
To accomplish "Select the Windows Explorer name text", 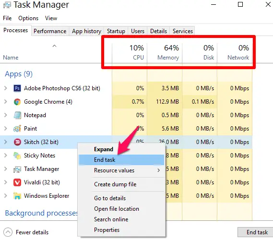I will [47, 196].
